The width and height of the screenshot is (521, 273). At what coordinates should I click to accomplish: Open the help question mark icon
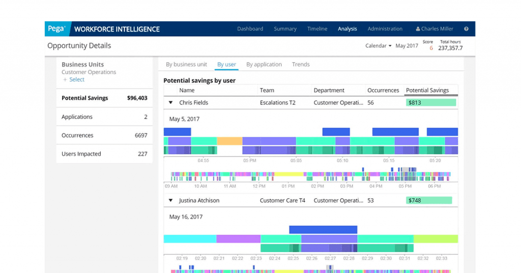pyautogui.click(x=466, y=29)
